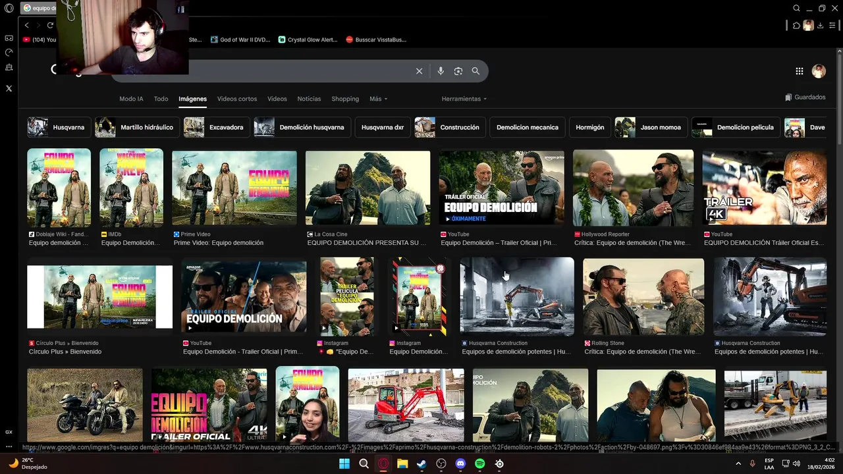Image resolution: width=843 pixels, height=474 pixels.
Task: Open the Busscar VisstaBus bookmark
Action: pyautogui.click(x=376, y=39)
